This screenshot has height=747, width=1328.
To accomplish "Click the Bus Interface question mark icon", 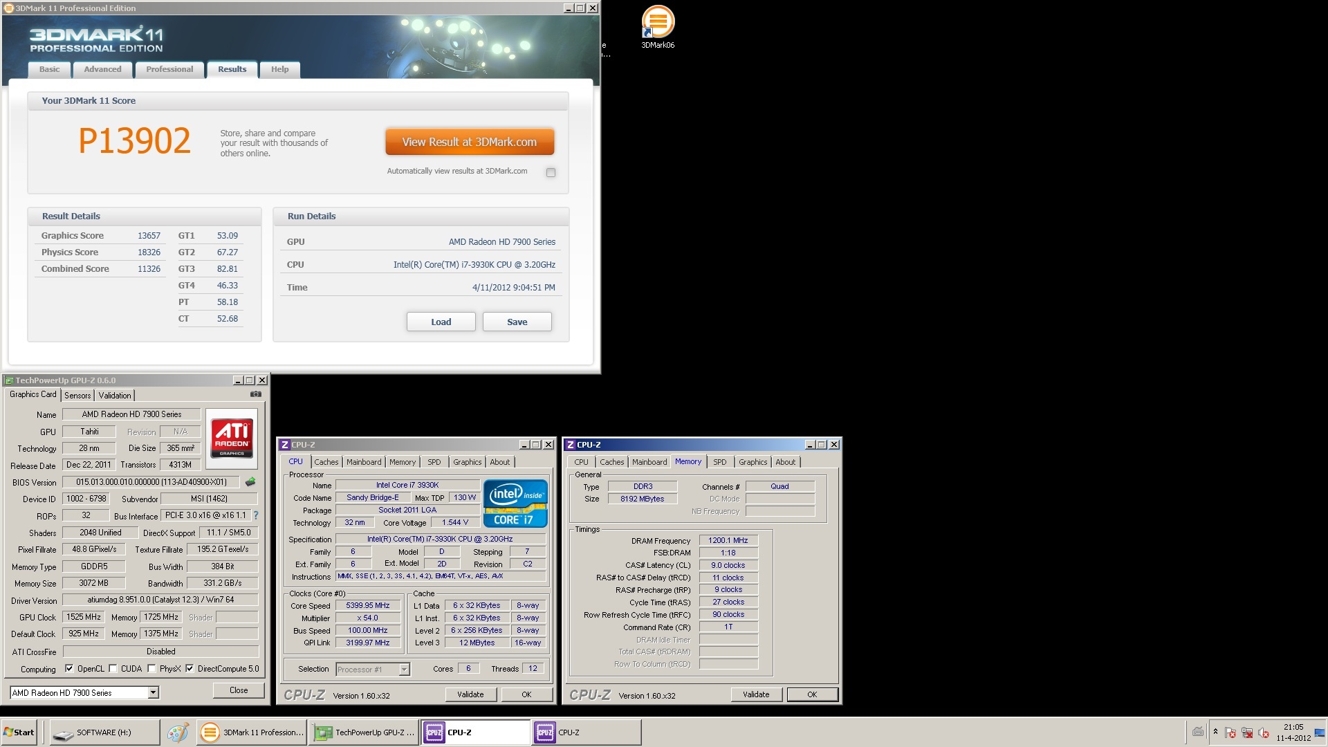I will (256, 515).
